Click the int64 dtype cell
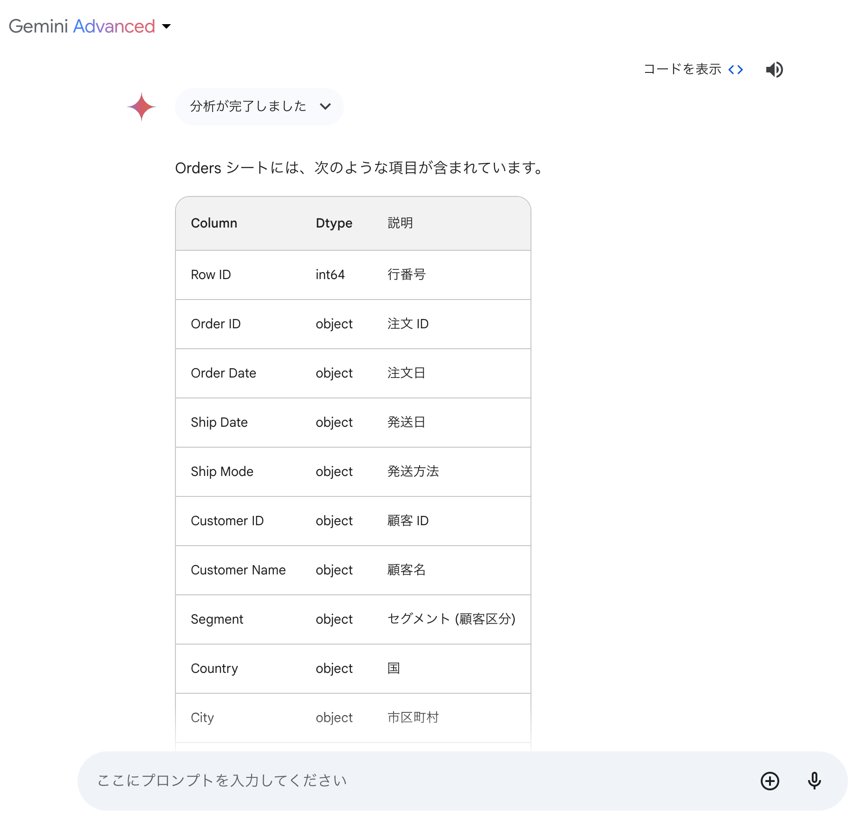The image size is (854, 821). click(x=330, y=275)
